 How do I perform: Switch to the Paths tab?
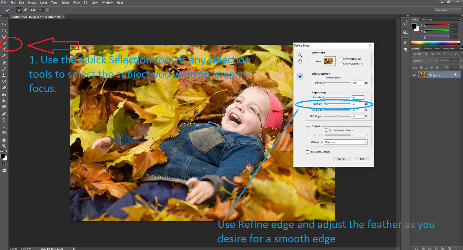coord(437,49)
